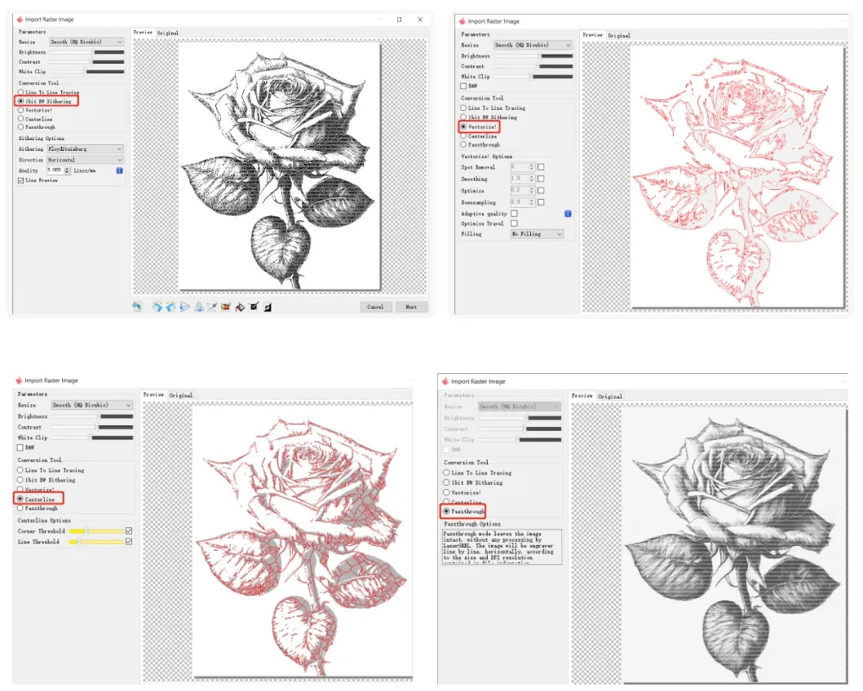Click the Next button

(x=411, y=306)
